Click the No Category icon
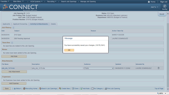Image resolution: width=169 pixels, height=95 pixels. point(92,89)
